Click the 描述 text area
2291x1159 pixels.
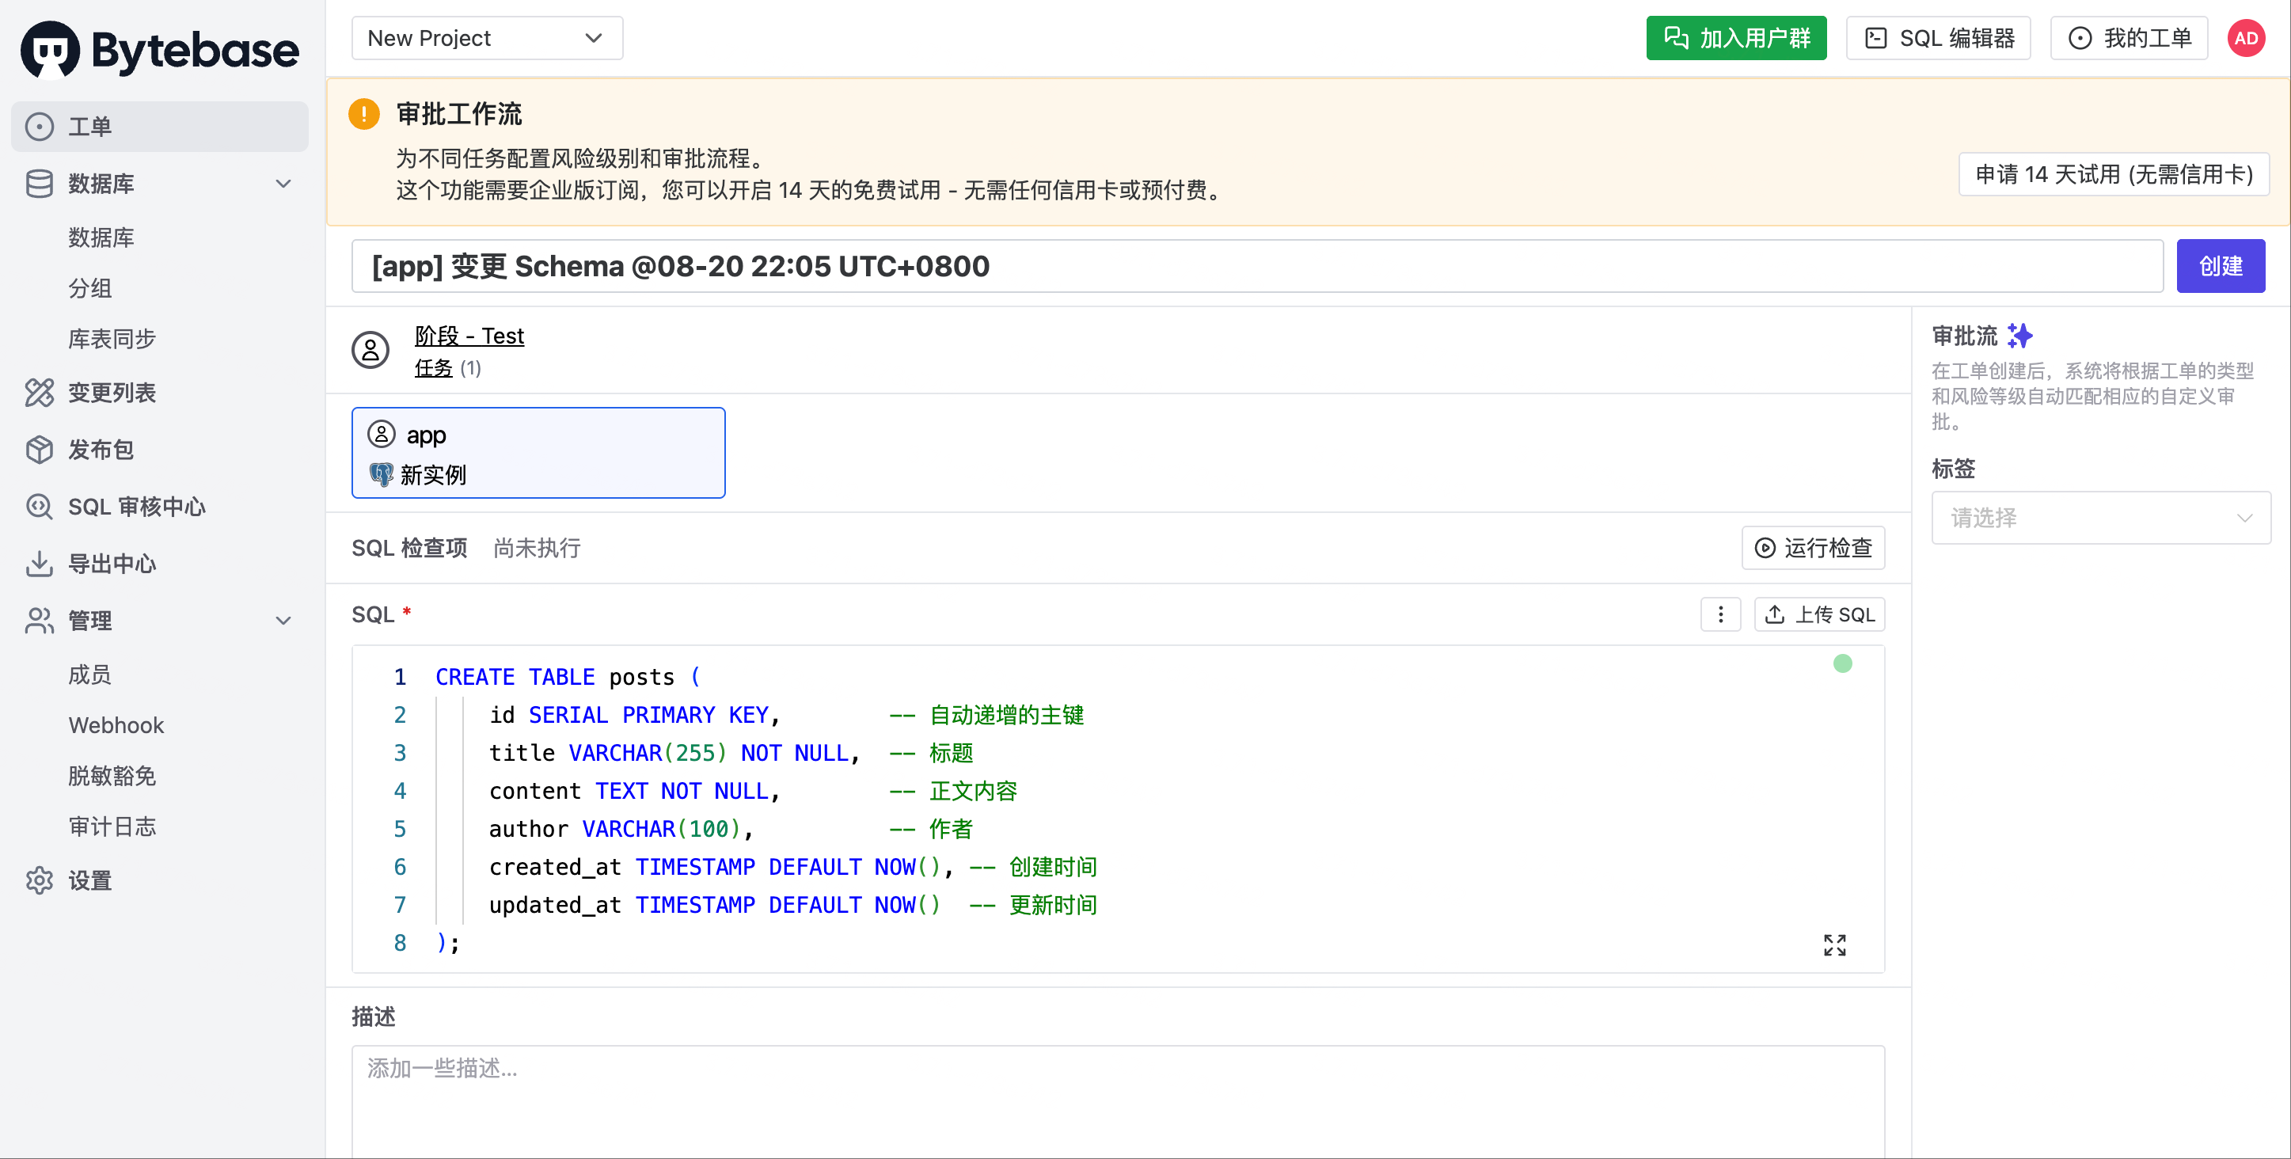pyautogui.click(x=1117, y=1100)
